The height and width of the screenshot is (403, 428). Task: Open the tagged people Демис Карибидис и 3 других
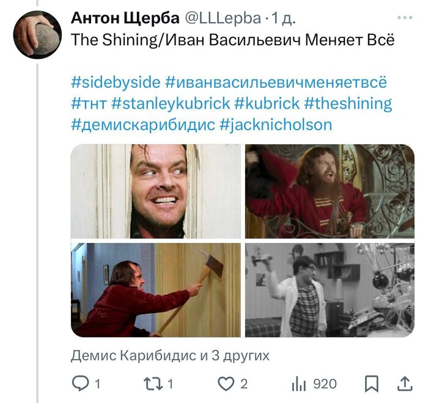coord(170,355)
